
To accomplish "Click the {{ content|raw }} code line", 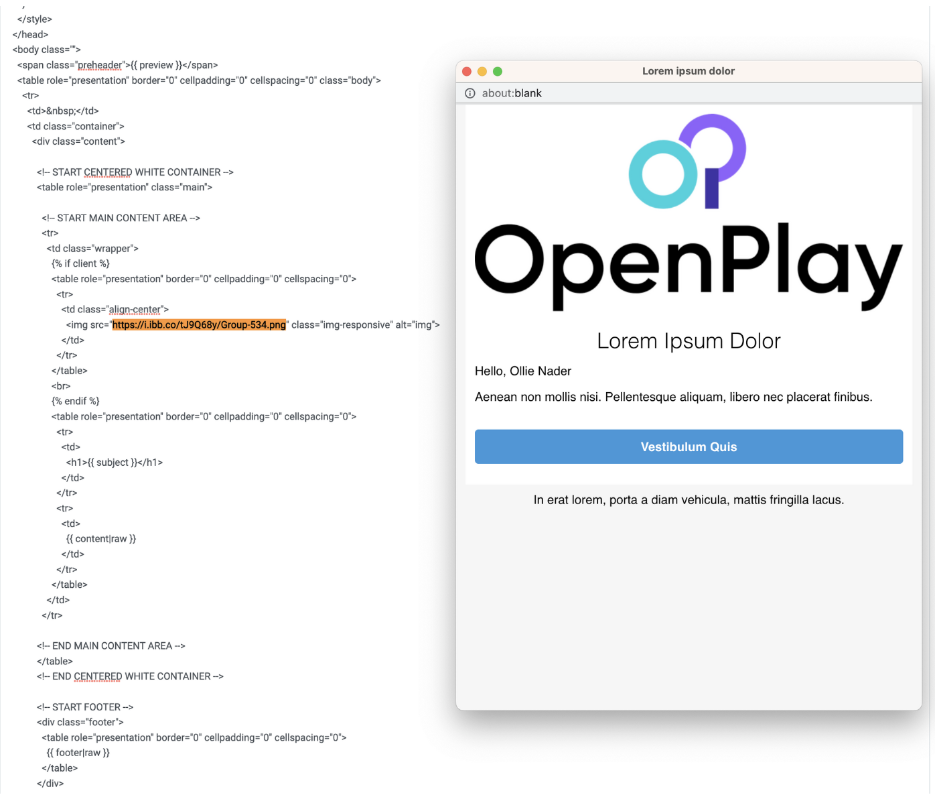I will coord(101,539).
